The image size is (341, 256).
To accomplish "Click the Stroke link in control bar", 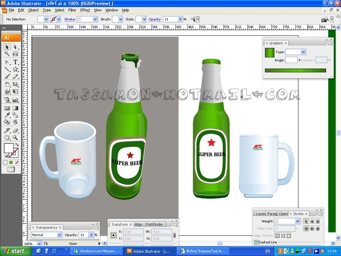I will pyautogui.click(x=70, y=19).
